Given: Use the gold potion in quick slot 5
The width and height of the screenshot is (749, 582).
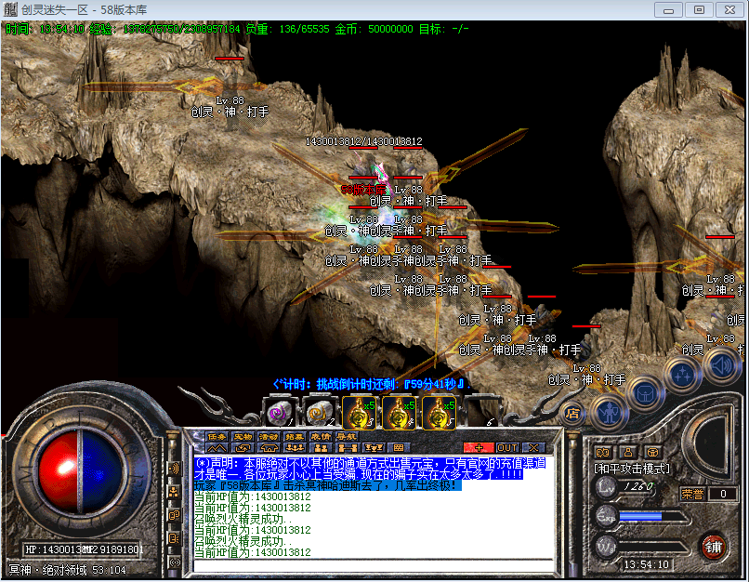Looking at the screenshot, I should pos(440,413).
